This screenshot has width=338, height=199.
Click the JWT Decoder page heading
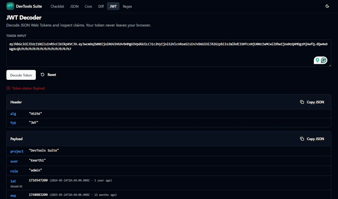24,17
